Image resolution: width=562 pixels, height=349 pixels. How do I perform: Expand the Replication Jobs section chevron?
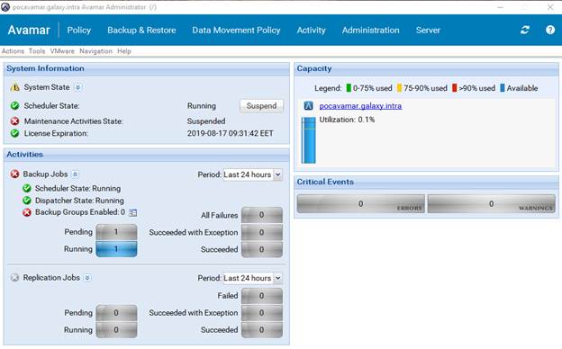[87, 278]
